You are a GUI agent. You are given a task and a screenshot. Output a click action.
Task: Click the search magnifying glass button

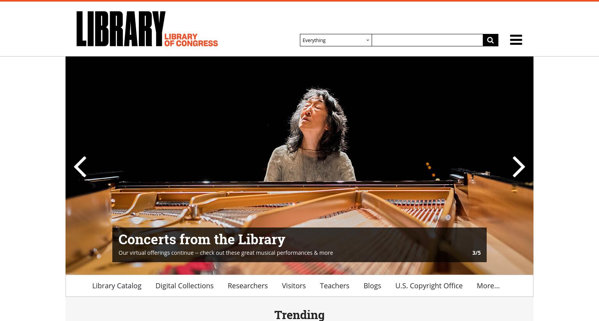tap(491, 40)
